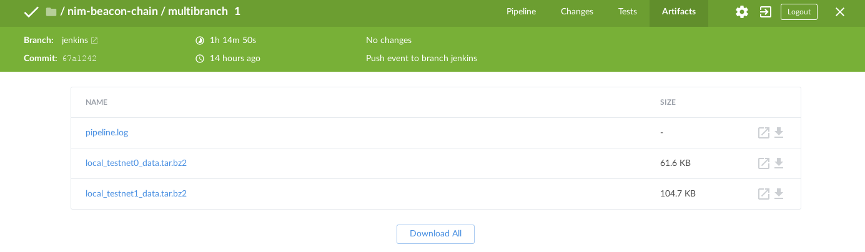The width and height of the screenshot is (865, 252).
Task: Click the NAME column header
Action: point(97,102)
